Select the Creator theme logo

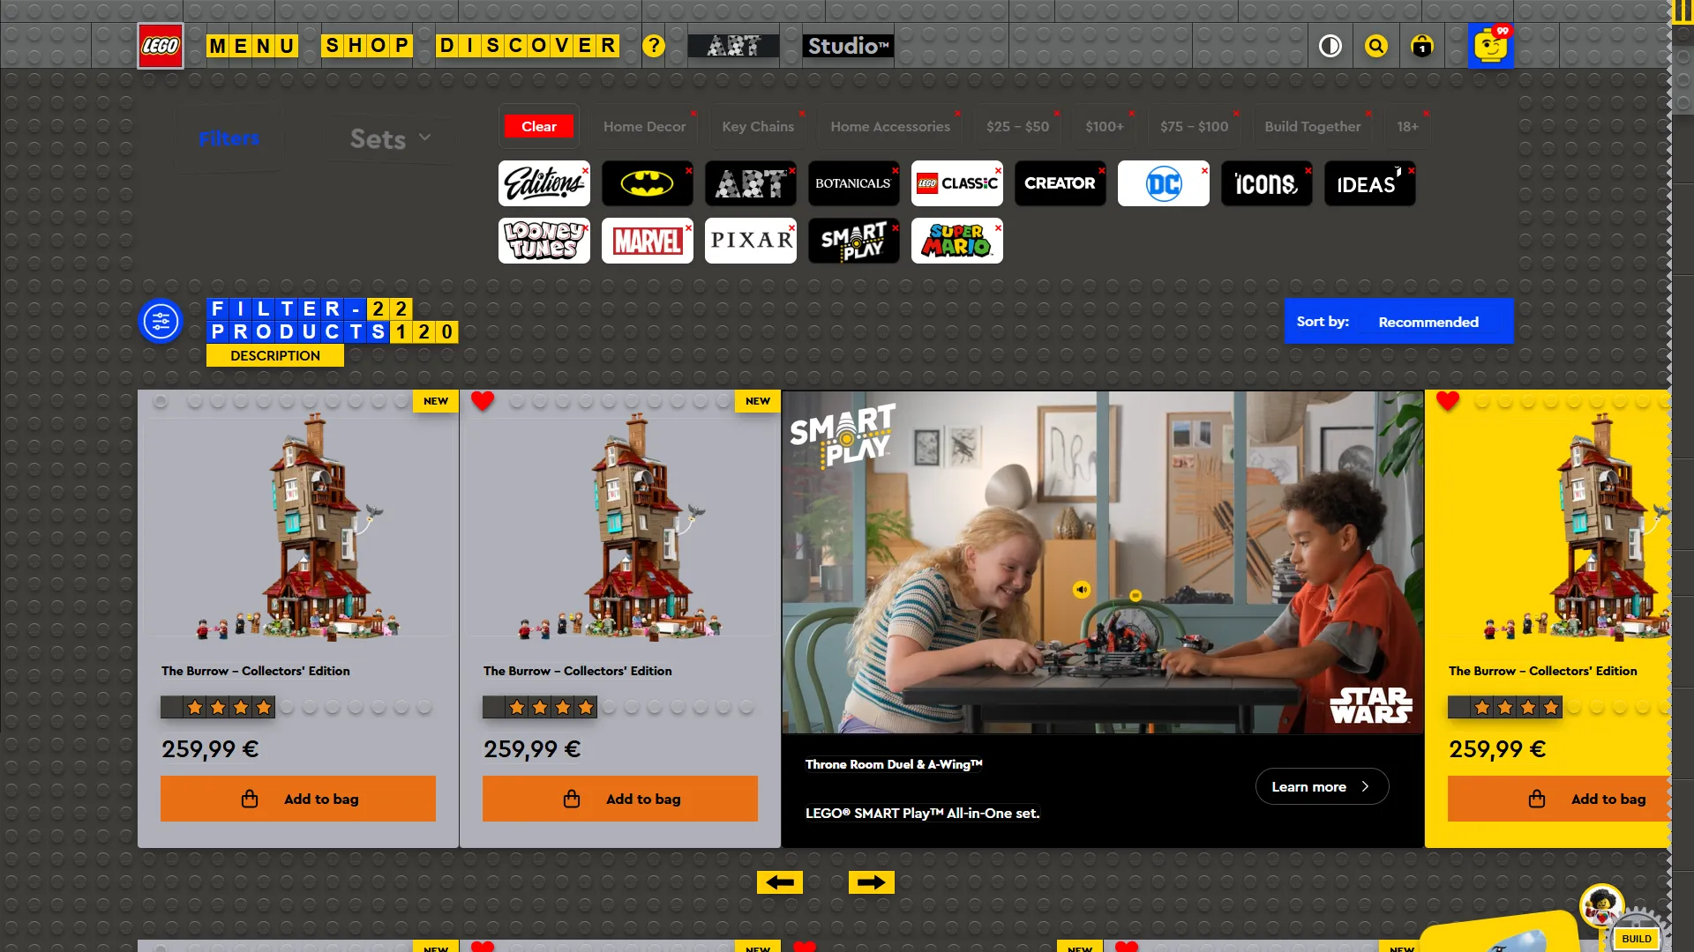(1060, 183)
